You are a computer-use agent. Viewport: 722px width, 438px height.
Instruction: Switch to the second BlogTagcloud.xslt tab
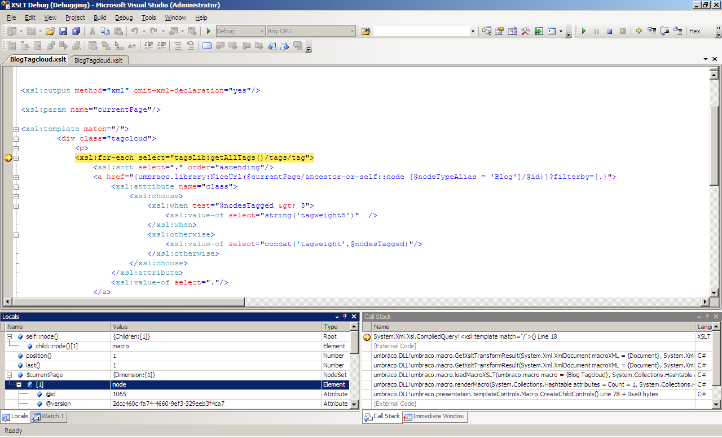pos(98,60)
